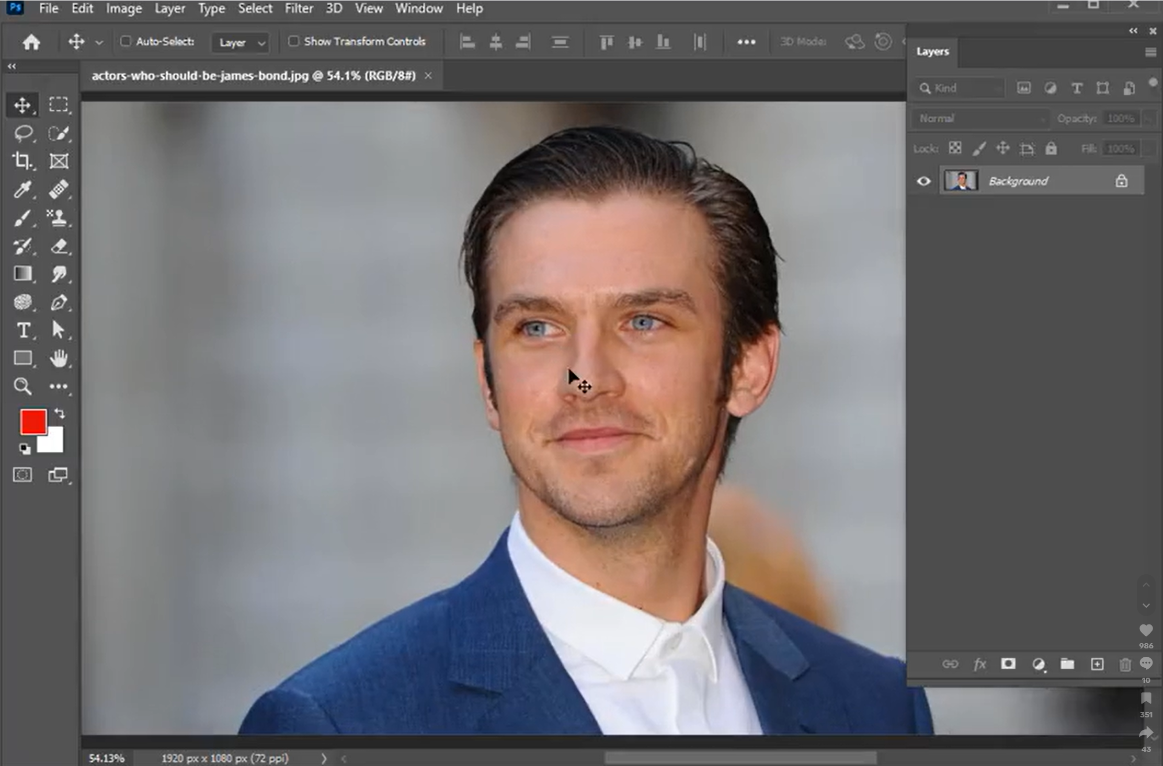Select the Clone Stamp tool
This screenshot has height=766, width=1163.
tap(59, 218)
